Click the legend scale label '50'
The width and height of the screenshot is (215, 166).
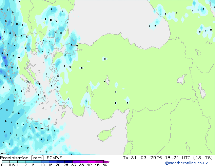pyautogui.click(x=105, y=165)
